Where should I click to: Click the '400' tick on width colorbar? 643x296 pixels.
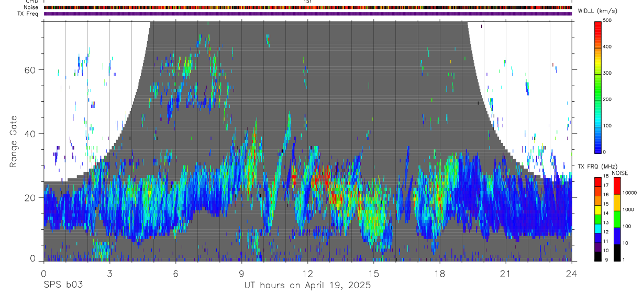click(608, 47)
